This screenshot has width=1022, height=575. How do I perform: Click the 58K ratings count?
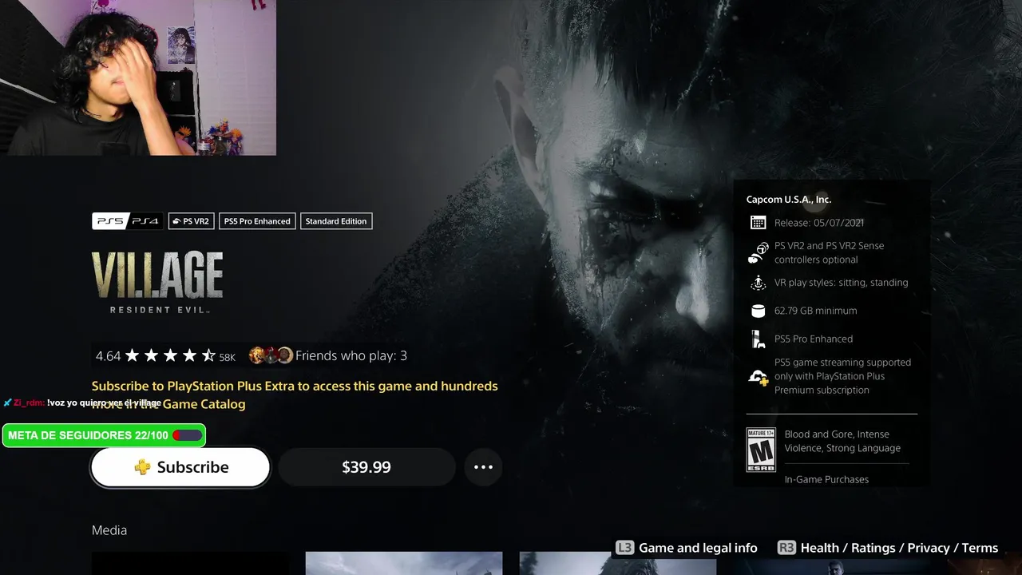tap(228, 358)
